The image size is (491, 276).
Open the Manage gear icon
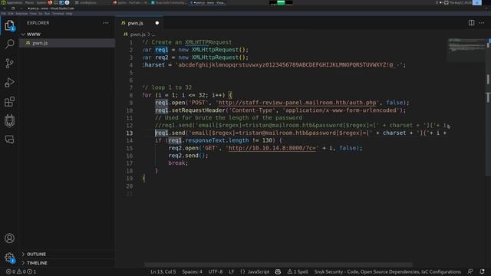pyautogui.click(x=9, y=258)
